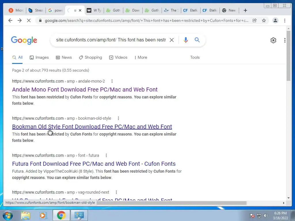295x221 pixels.
Task: Click the Chrome taskbar icon
Action: point(61,215)
